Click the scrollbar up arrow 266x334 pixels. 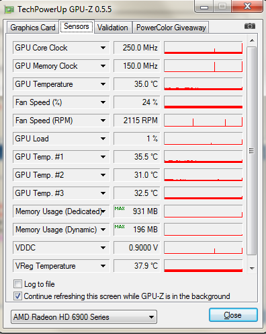(252, 40)
